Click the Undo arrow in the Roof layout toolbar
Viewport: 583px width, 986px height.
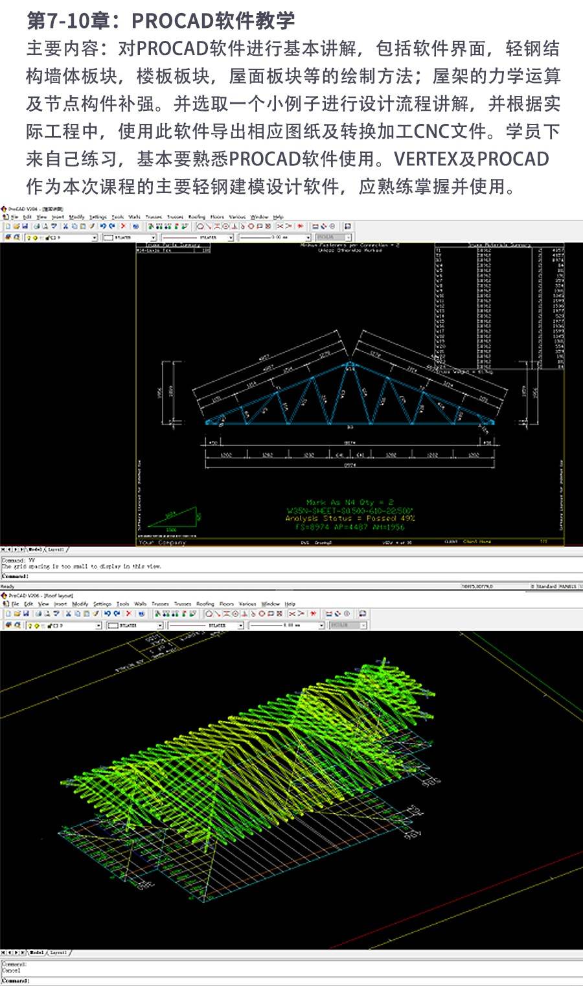pos(108,613)
